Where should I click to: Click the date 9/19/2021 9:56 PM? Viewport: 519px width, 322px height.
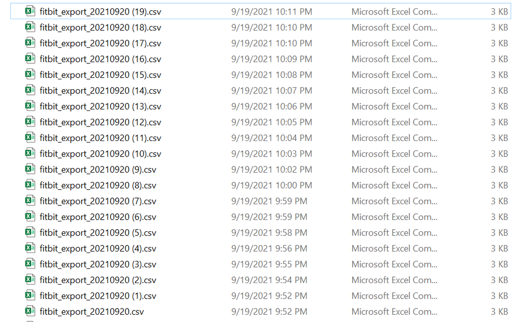pos(269,249)
